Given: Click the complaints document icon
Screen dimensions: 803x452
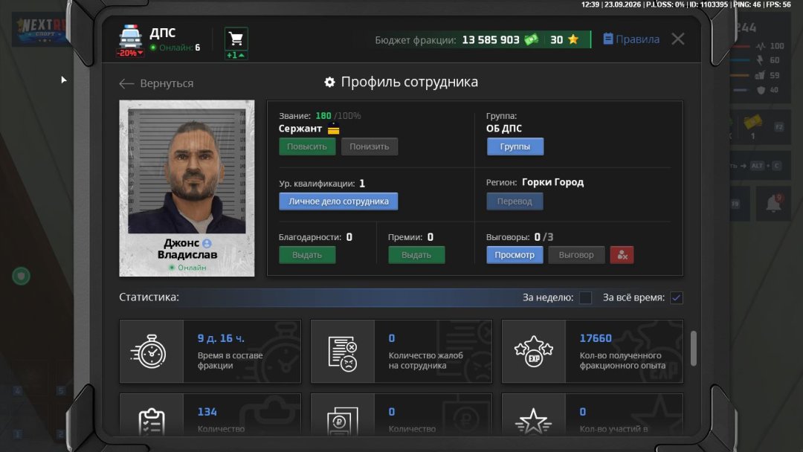Looking at the screenshot, I should pos(343,353).
